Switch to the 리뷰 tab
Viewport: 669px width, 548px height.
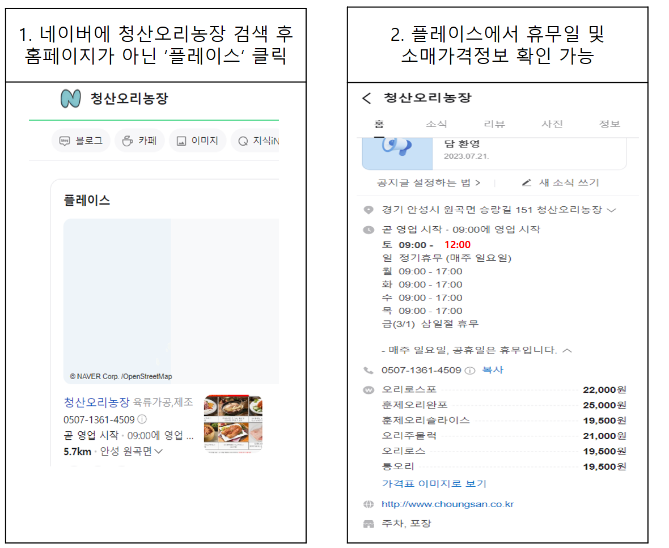pos(494,124)
